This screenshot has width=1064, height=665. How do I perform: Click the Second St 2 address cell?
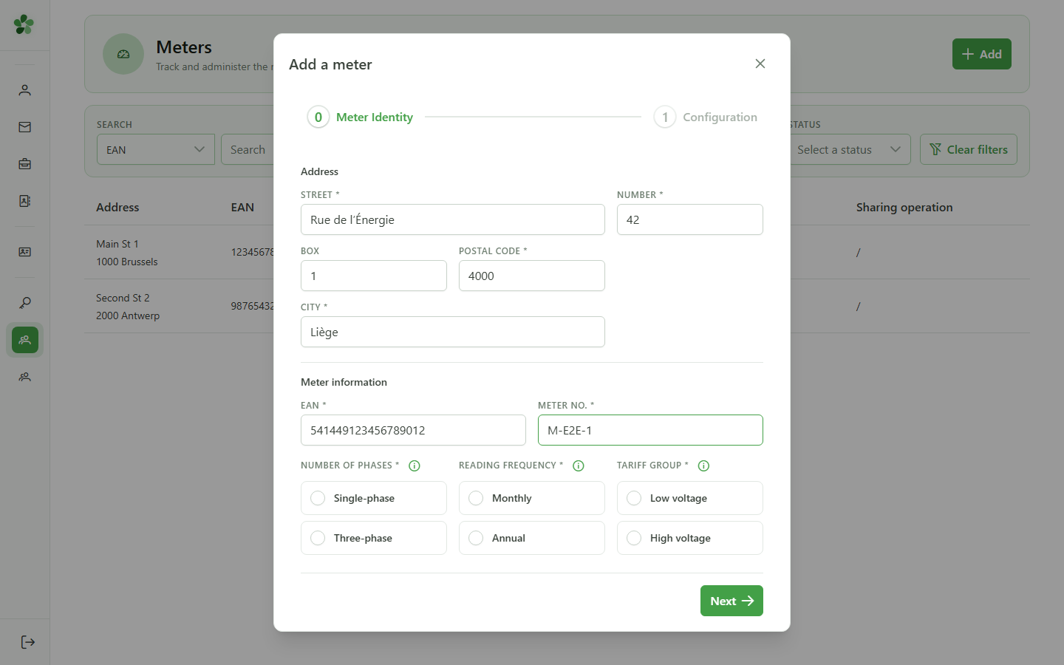(128, 307)
